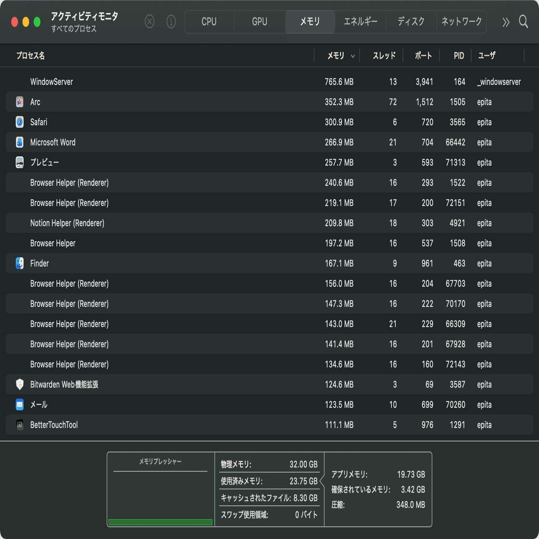
Task: Click the 圧縮 348.0 MB value
Action: tap(411, 505)
